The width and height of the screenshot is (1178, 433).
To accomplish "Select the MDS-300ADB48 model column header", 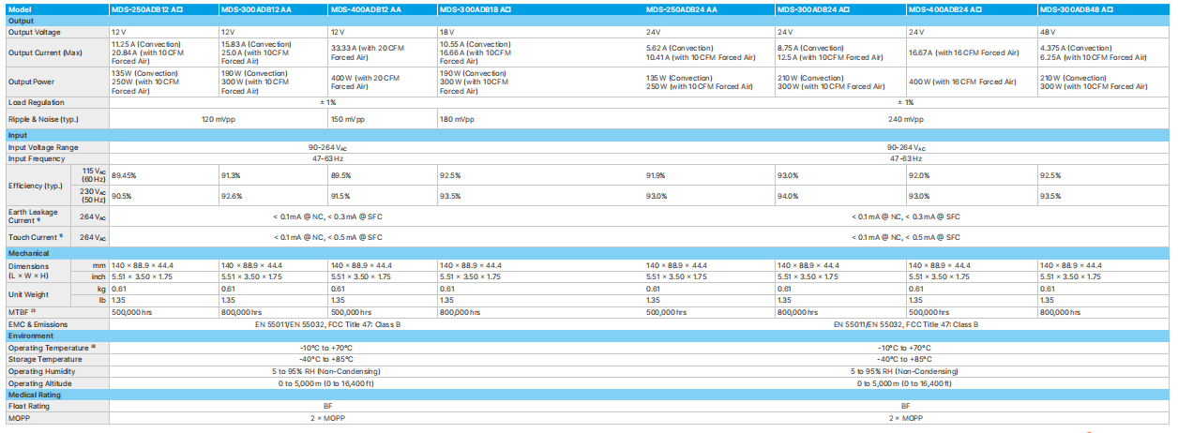I will tap(1079, 9).
